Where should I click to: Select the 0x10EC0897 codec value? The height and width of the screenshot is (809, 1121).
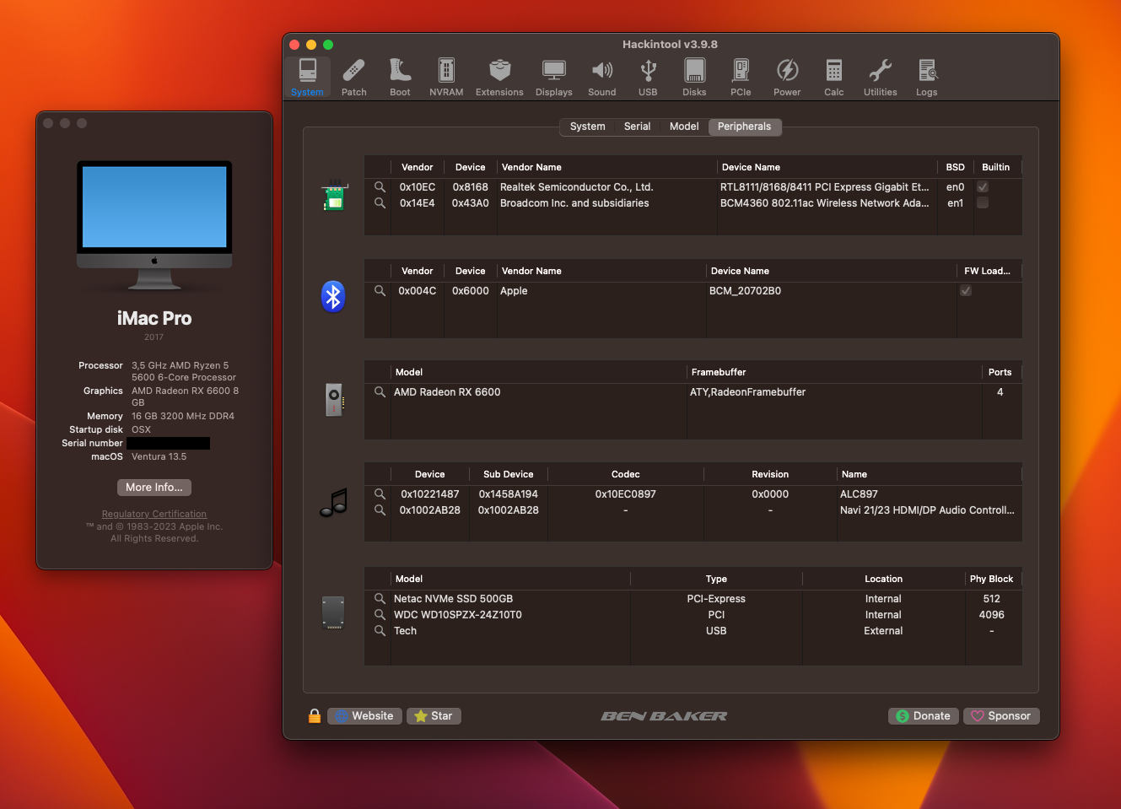pos(626,494)
